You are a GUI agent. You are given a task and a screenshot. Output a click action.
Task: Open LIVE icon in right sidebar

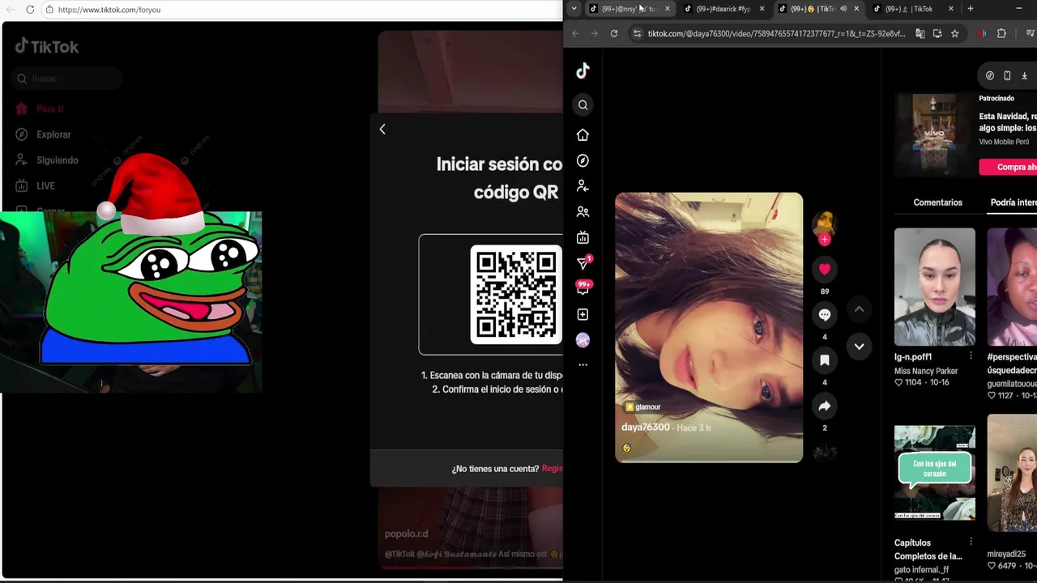coord(583,238)
